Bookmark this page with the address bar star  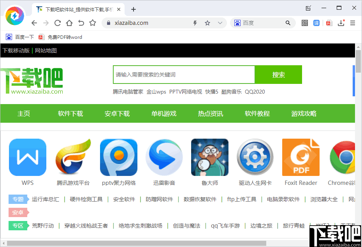(207, 23)
